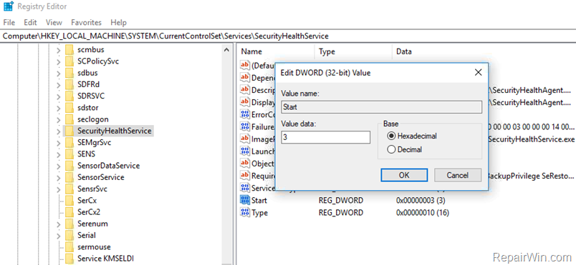Expand the SensorDataService key
Screen dimensions: 576x265
pyautogui.click(x=59, y=166)
